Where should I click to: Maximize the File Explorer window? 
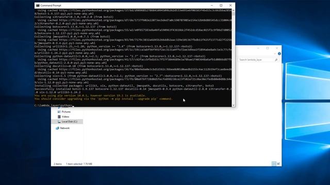[268, 48]
